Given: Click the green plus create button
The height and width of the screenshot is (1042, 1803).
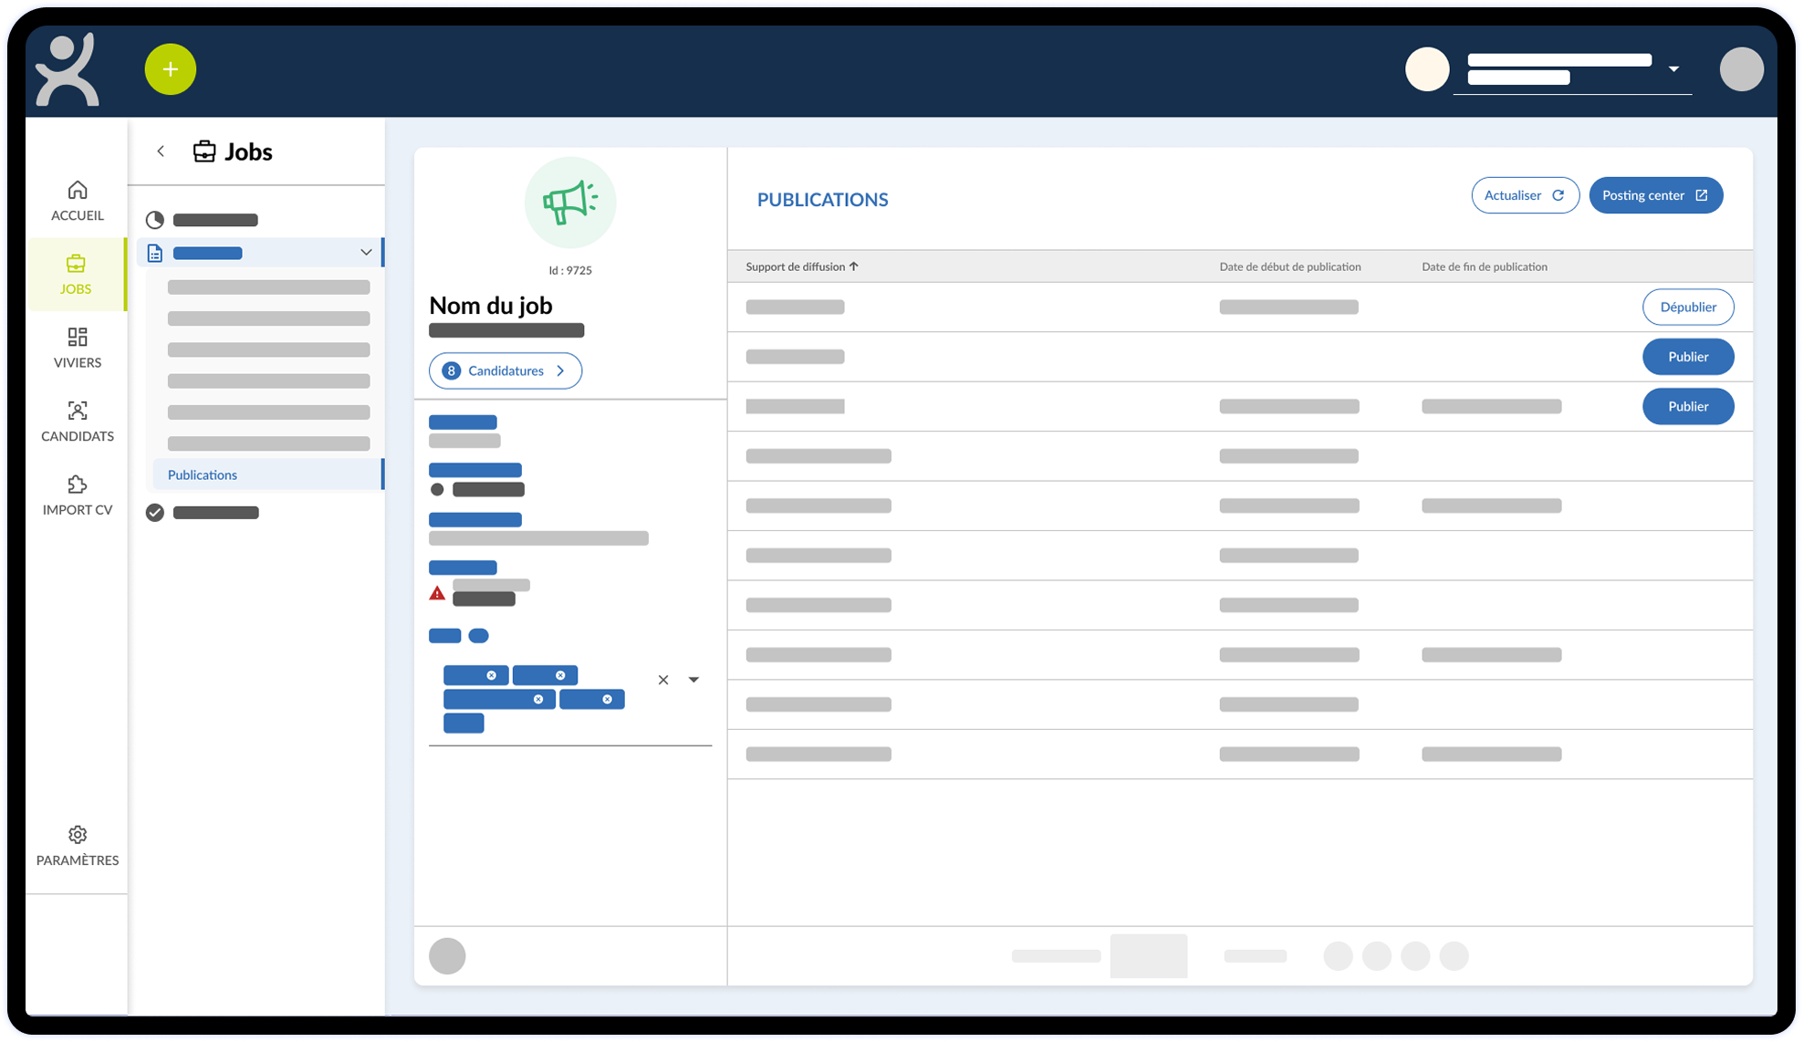Looking at the screenshot, I should click(170, 69).
